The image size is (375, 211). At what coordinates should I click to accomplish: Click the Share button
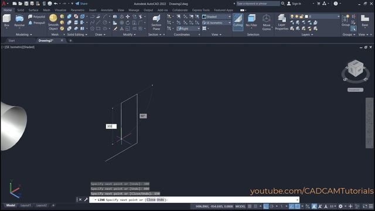click(81, 4)
